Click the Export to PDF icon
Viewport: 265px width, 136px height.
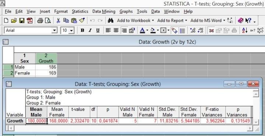pyautogui.click(x=30, y=21)
